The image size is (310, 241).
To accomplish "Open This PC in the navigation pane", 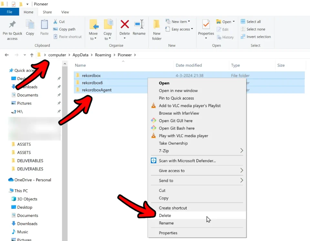I will click(x=18, y=191).
